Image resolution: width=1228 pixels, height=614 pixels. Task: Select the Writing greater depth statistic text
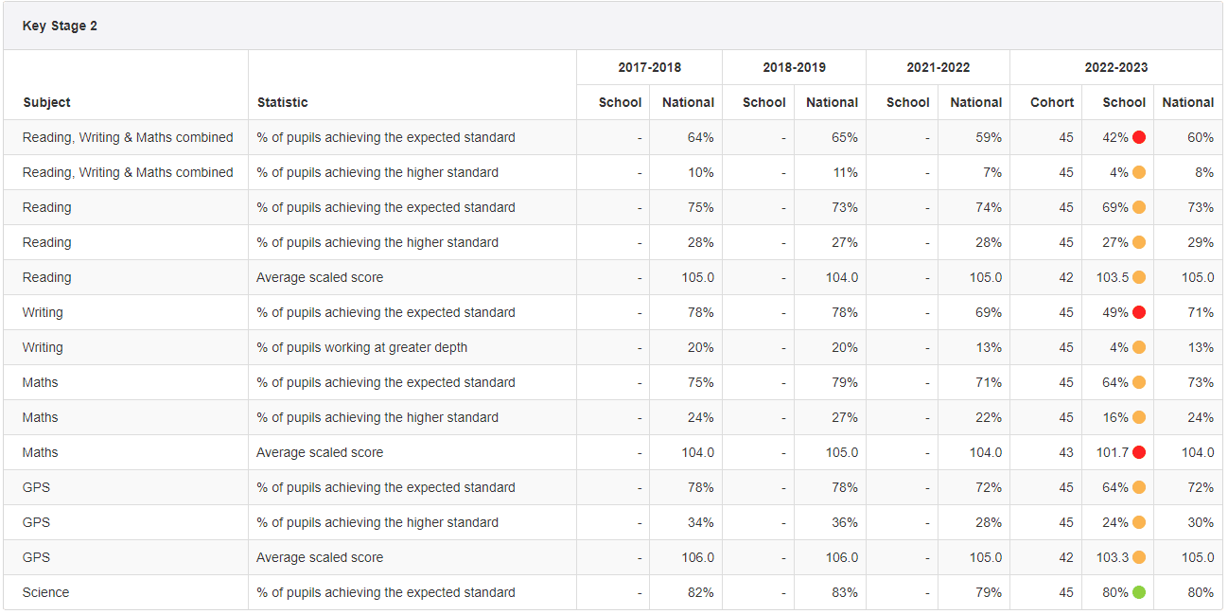point(361,347)
